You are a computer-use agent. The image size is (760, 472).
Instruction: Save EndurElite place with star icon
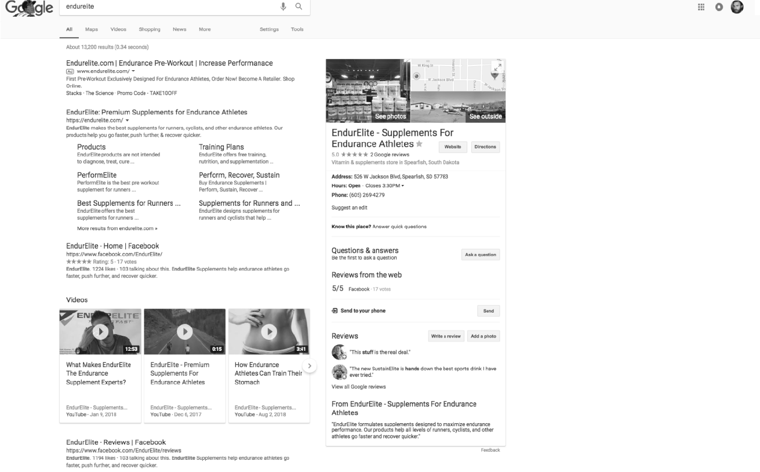(420, 144)
